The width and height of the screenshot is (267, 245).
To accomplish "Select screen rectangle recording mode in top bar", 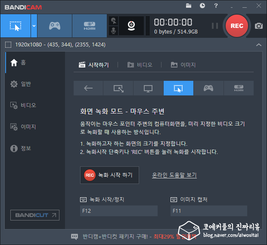I will [16, 26].
